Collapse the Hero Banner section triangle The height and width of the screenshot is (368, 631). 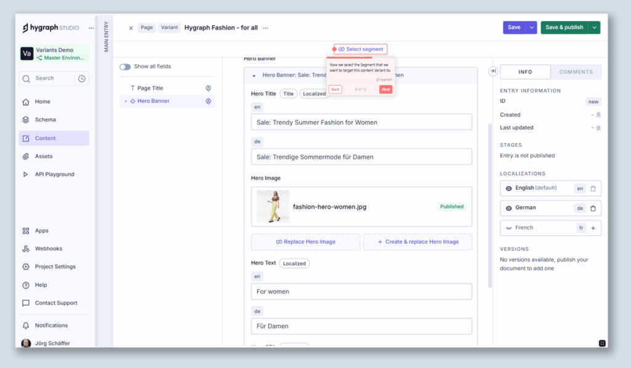(254, 75)
